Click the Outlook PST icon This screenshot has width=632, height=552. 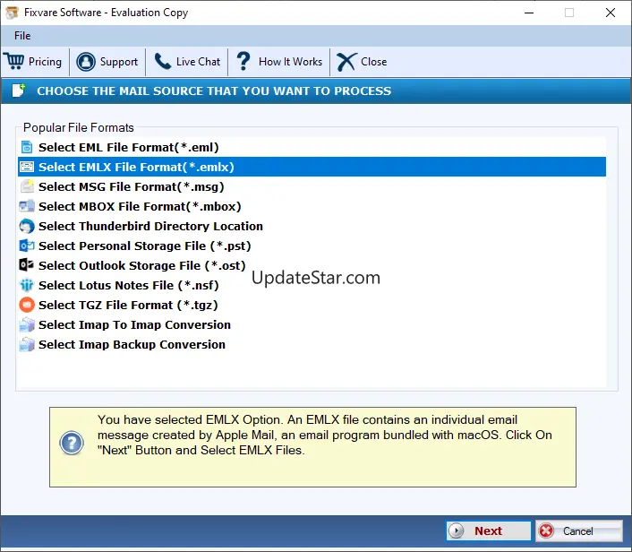click(27, 246)
